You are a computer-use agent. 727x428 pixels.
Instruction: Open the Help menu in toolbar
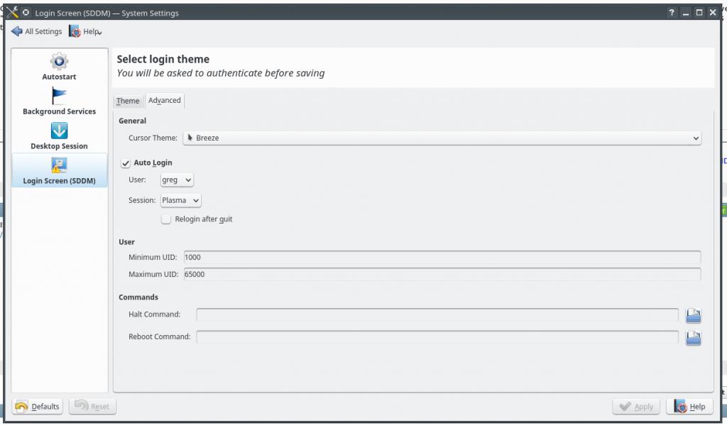coord(85,31)
